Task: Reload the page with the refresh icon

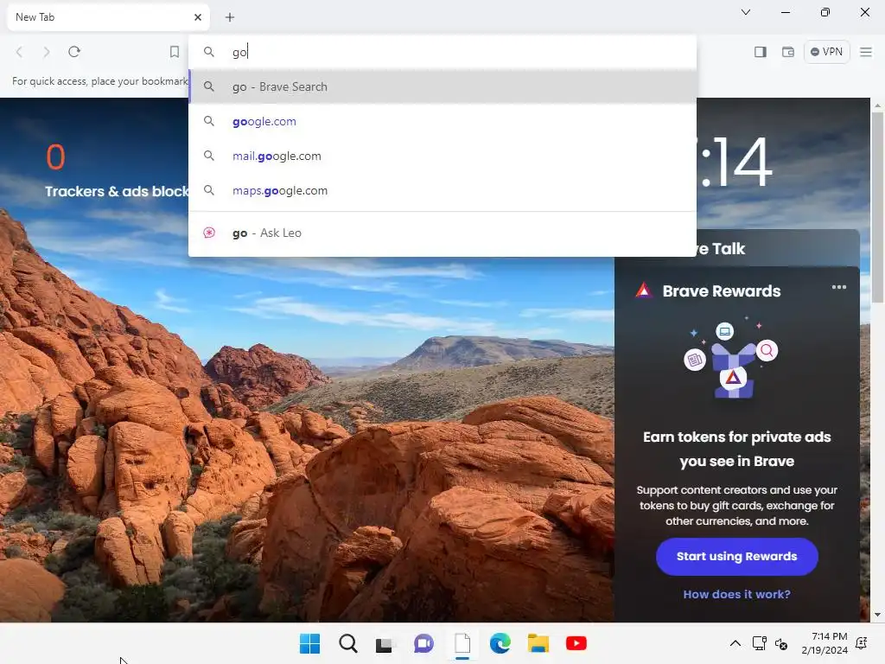Action: 74,52
